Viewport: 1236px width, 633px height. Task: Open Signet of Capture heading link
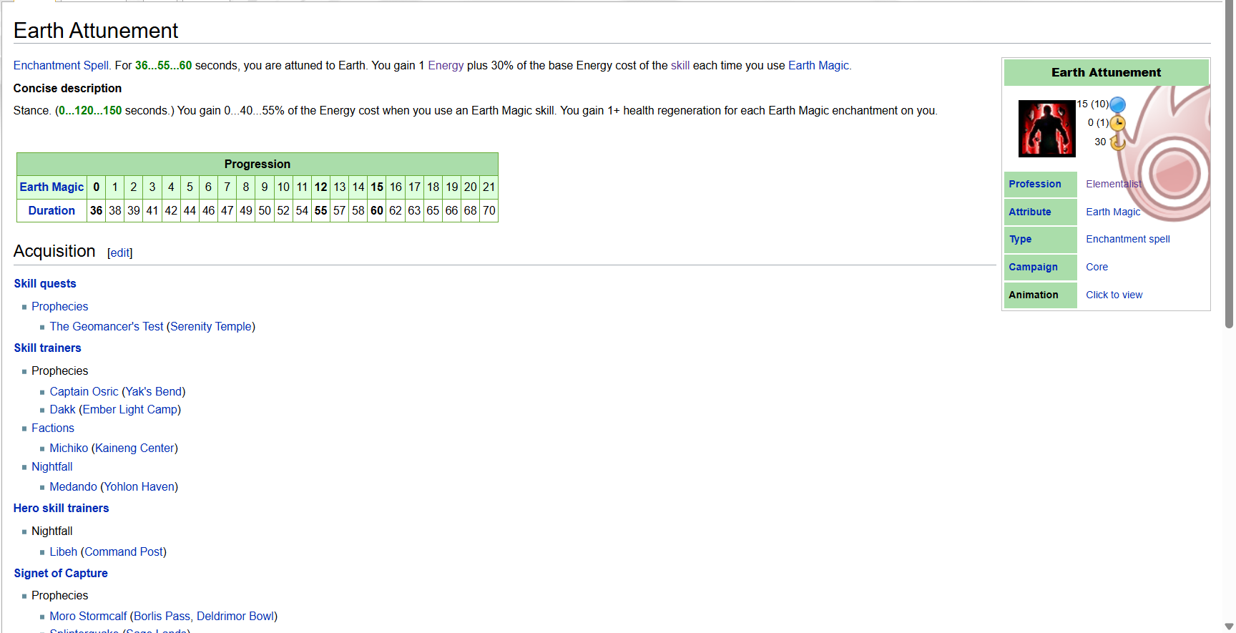[x=61, y=573]
